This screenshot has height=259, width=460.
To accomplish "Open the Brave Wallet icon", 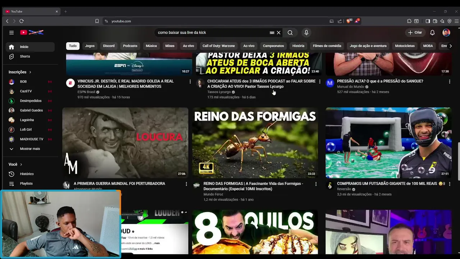I will click(x=435, y=21).
